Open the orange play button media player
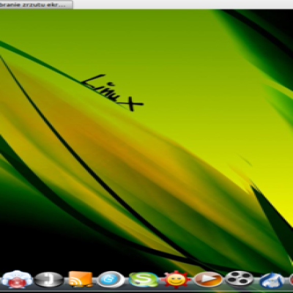Viewport: 293px width, 293px height. tap(208, 279)
